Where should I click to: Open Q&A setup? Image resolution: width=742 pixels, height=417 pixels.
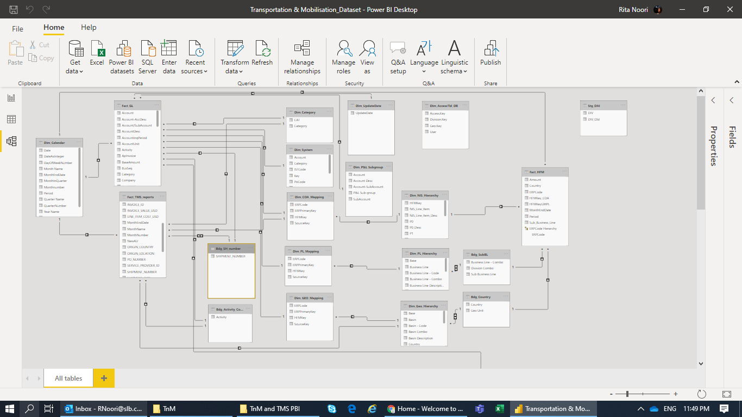pyautogui.click(x=398, y=57)
